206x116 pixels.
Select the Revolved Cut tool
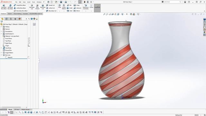tap(43, 7)
